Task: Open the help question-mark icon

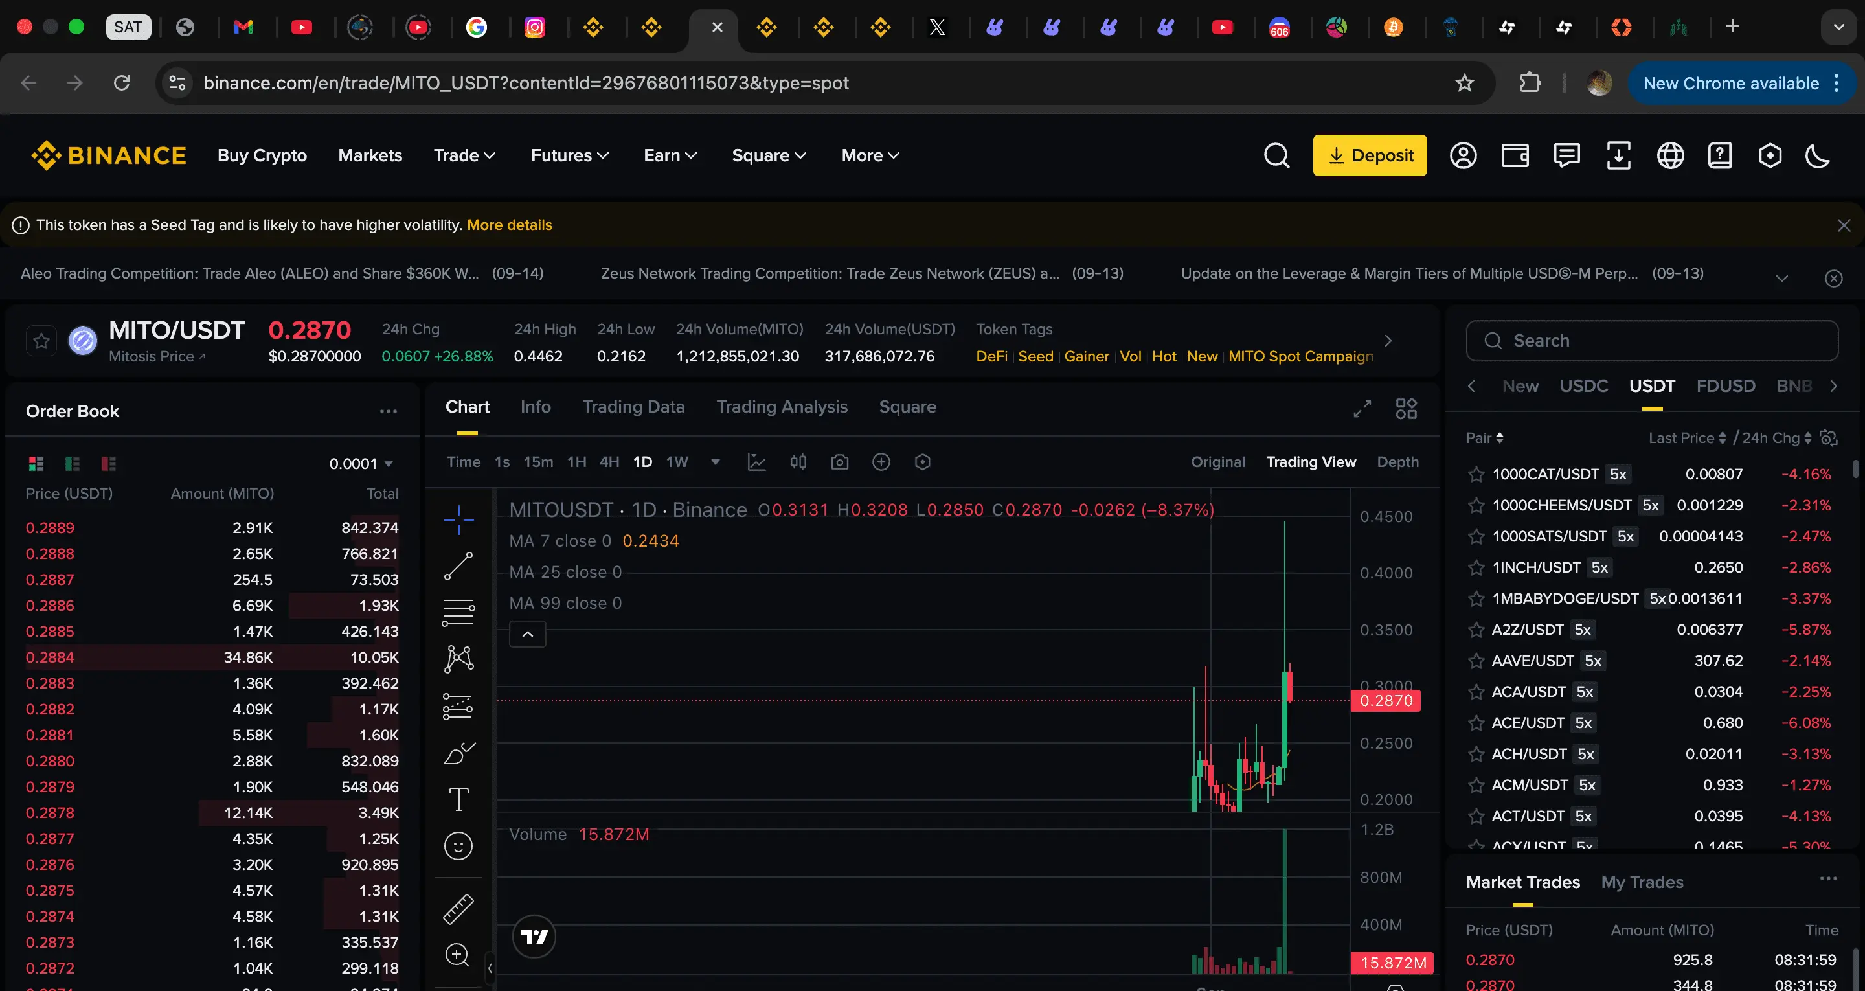Action: (x=1719, y=155)
